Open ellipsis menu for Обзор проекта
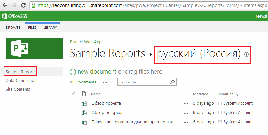This screenshot has width=268, height=135. point(186,104)
